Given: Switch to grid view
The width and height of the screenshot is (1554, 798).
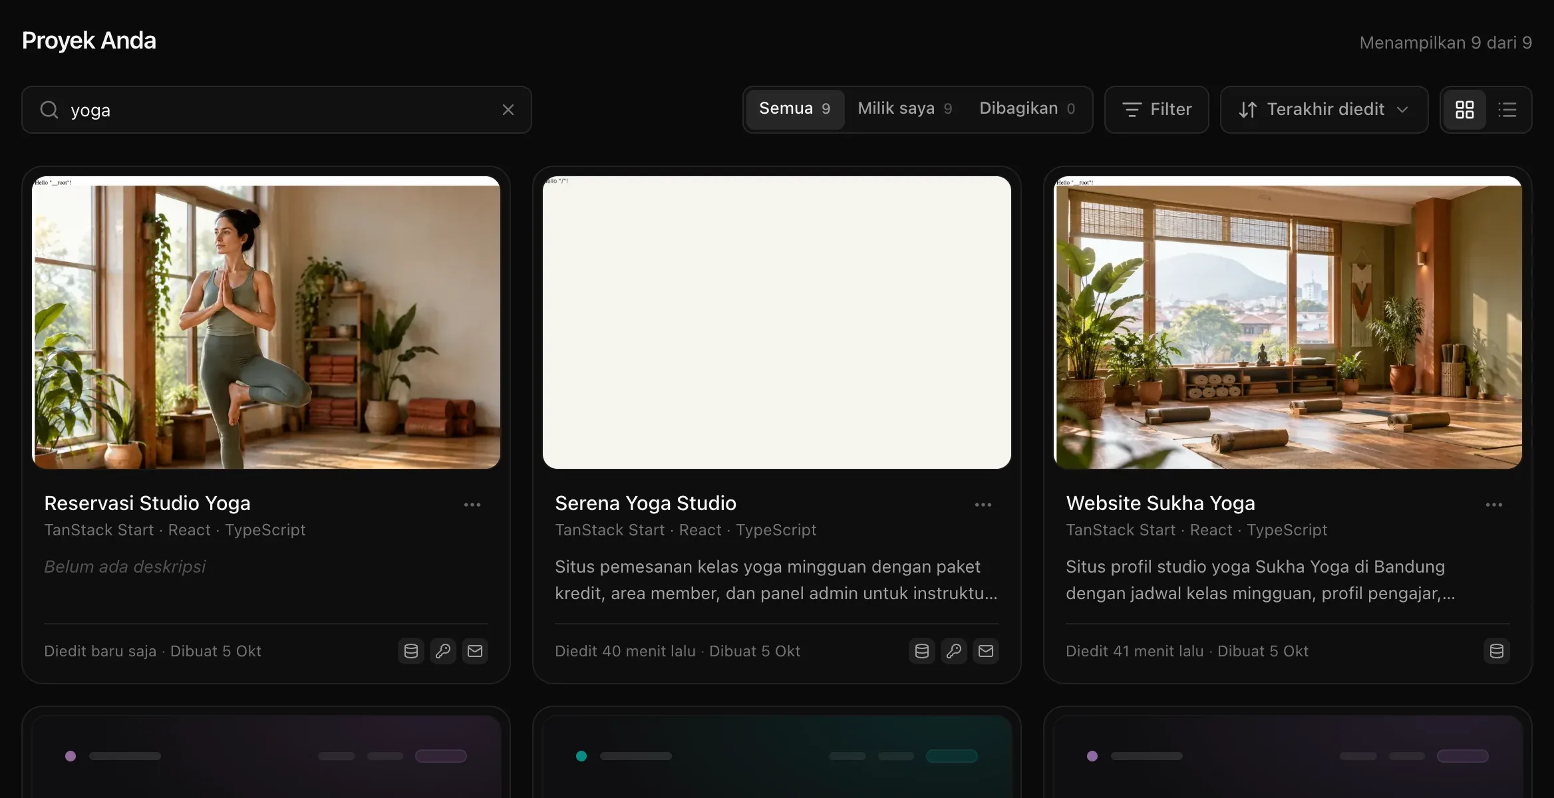Looking at the screenshot, I should (1465, 110).
